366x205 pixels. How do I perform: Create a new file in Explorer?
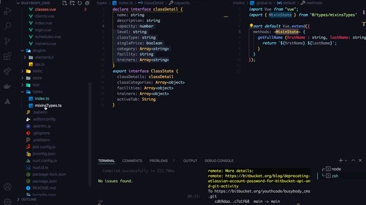pyautogui.click(x=65, y=3)
